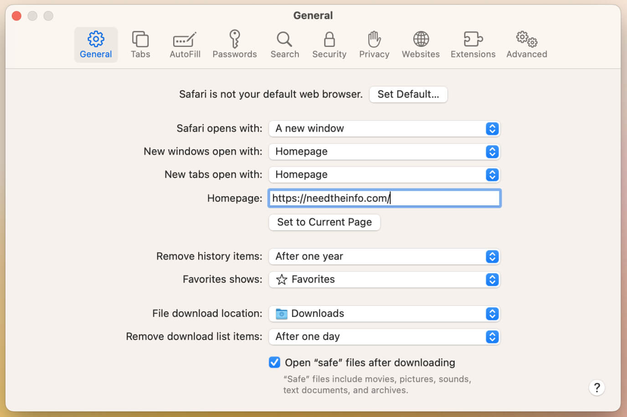
Task: Open the Passwords key icon
Action: (x=234, y=45)
